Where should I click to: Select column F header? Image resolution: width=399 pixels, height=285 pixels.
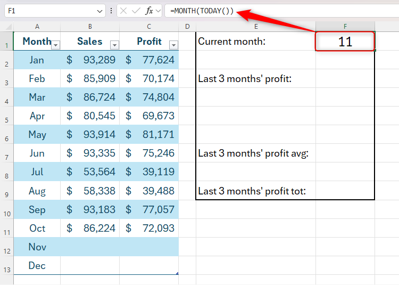tap(345, 27)
